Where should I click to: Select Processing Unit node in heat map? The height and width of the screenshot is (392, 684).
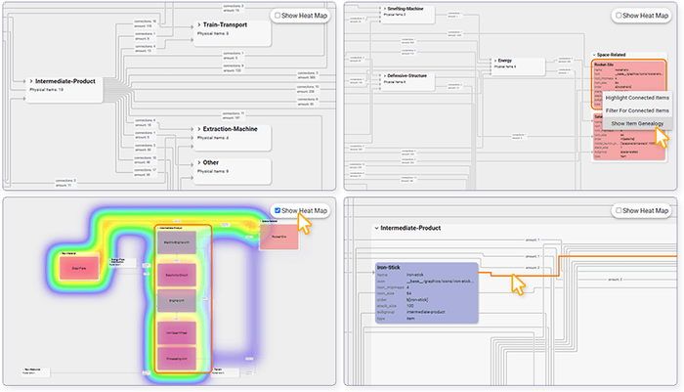point(177,359)
